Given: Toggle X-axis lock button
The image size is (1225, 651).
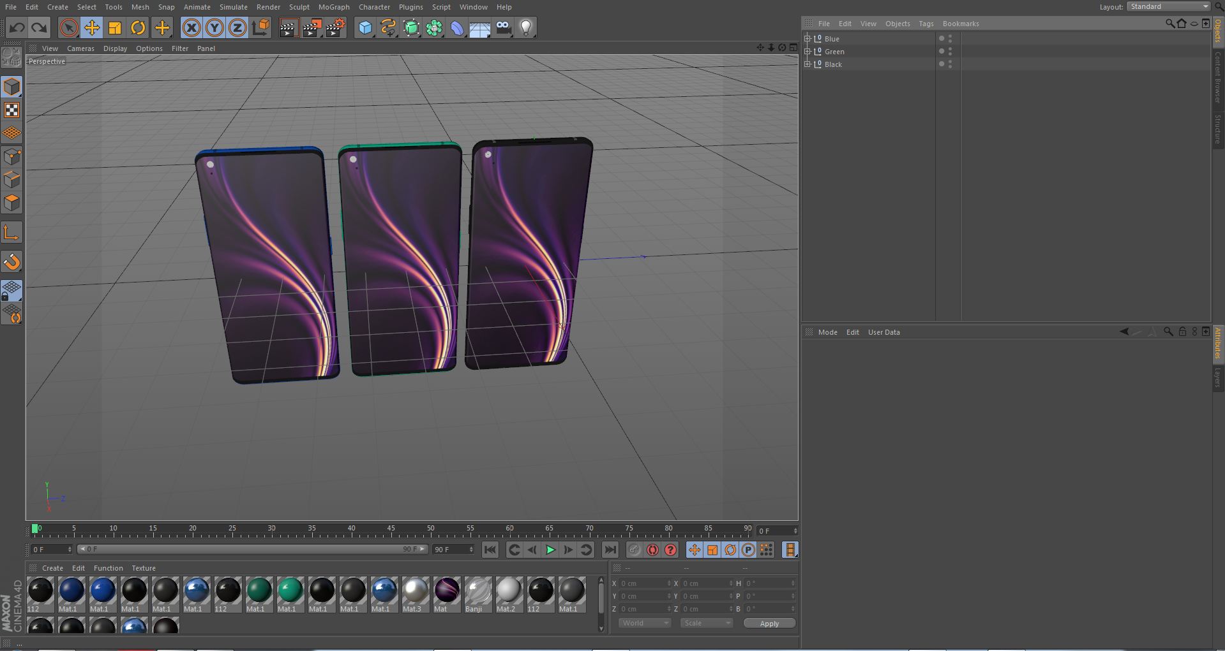Looking at the screenshot, I should coord(192,27).
